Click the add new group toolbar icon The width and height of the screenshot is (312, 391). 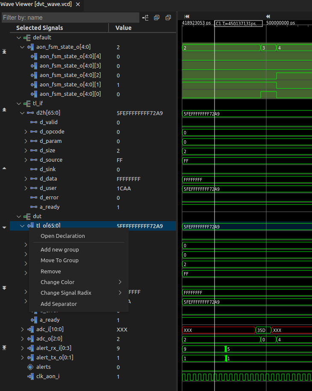click(145, 18)
